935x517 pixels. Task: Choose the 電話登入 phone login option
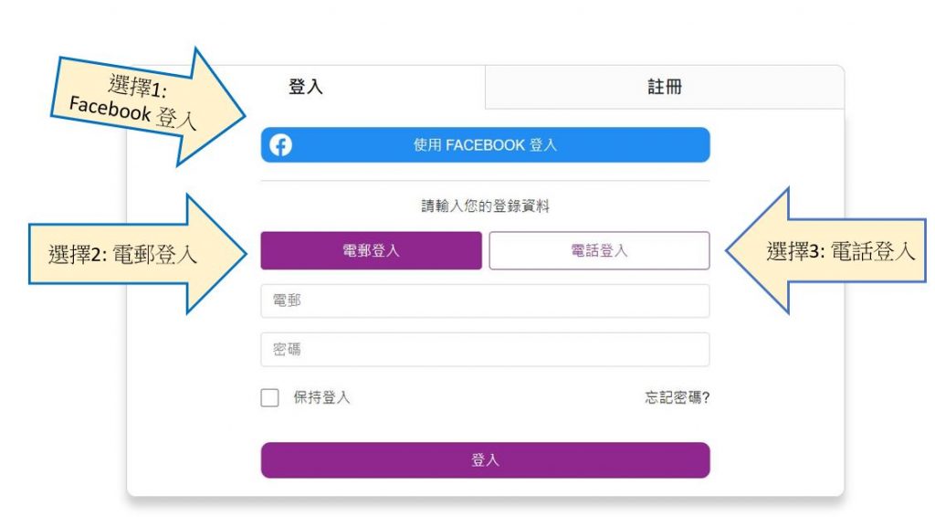599,250
